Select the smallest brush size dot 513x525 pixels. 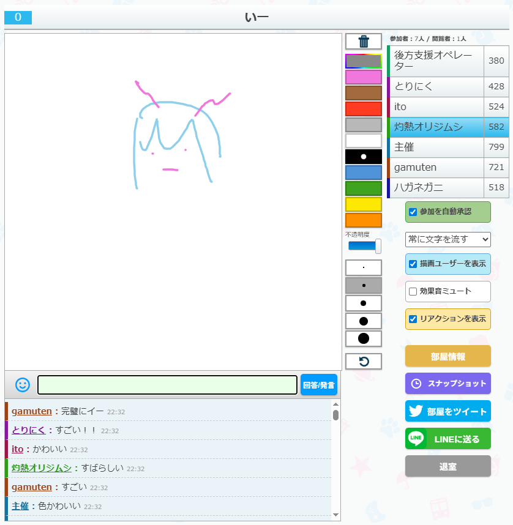364,267
